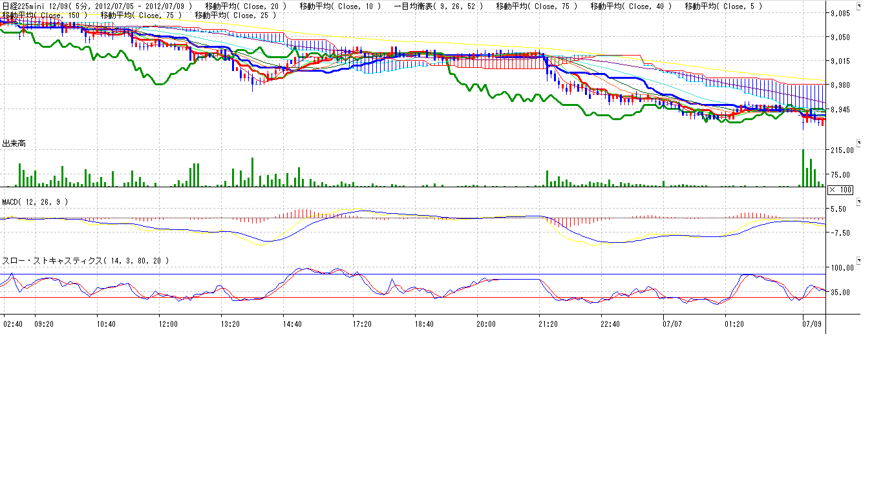The width and height of the screenshot is (883, 496).
Task: Click the 21:20 time axis label
Action: pos(548,322)
